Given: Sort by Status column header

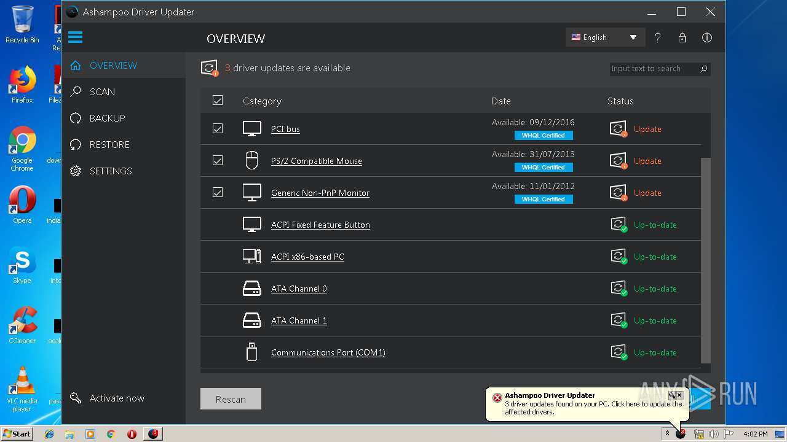Looking at the screenshot, I should [620, 101].
